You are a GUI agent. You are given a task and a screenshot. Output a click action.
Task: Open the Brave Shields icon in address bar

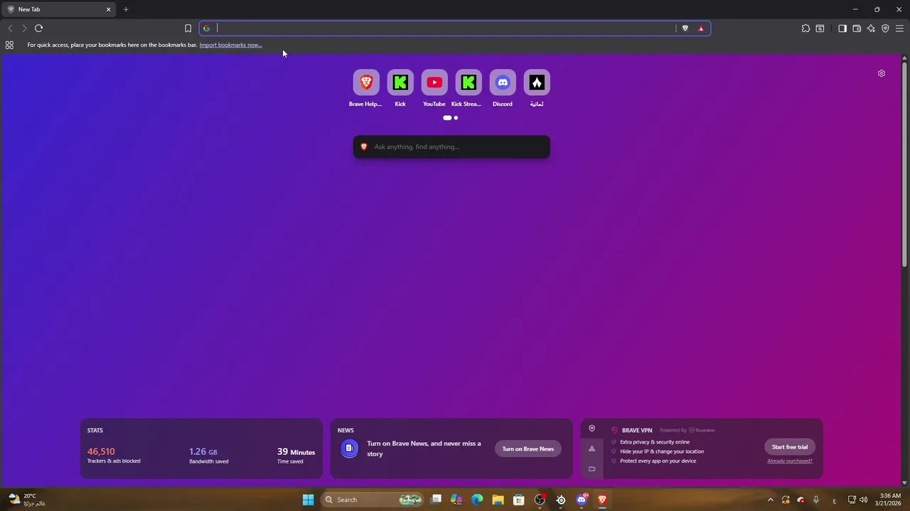click(x=685, y=28)
